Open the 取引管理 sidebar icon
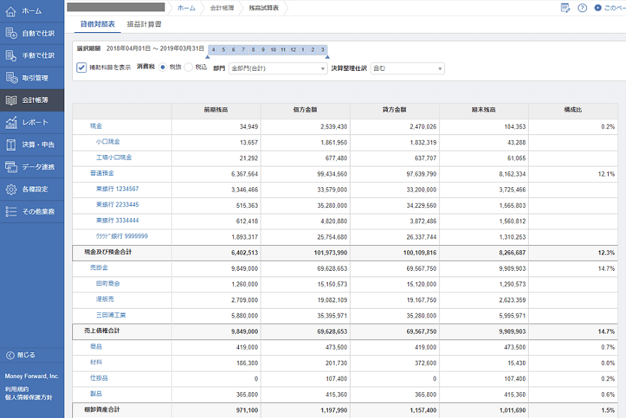This screenshot has width=626, height=418. tap(11, 78)
